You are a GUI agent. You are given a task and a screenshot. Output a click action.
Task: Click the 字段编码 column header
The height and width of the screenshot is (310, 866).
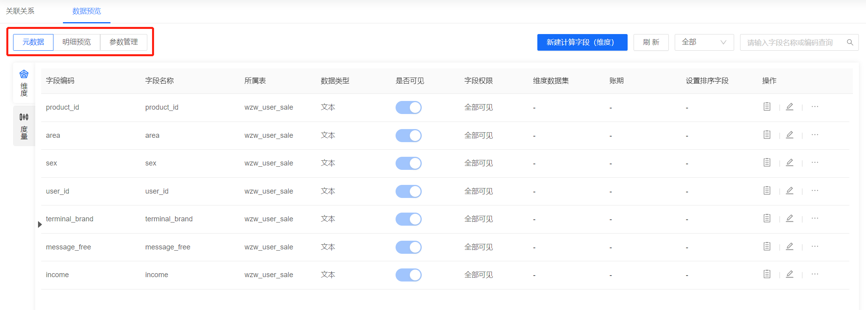click(x=60, y=81)
